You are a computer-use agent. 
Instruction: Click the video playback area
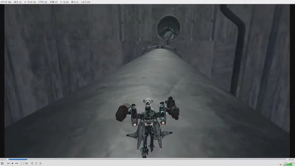(147, 81)
